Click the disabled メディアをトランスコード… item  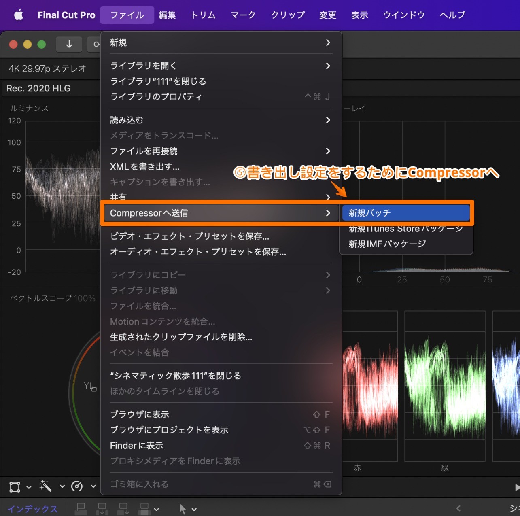(x=221, y=136)
